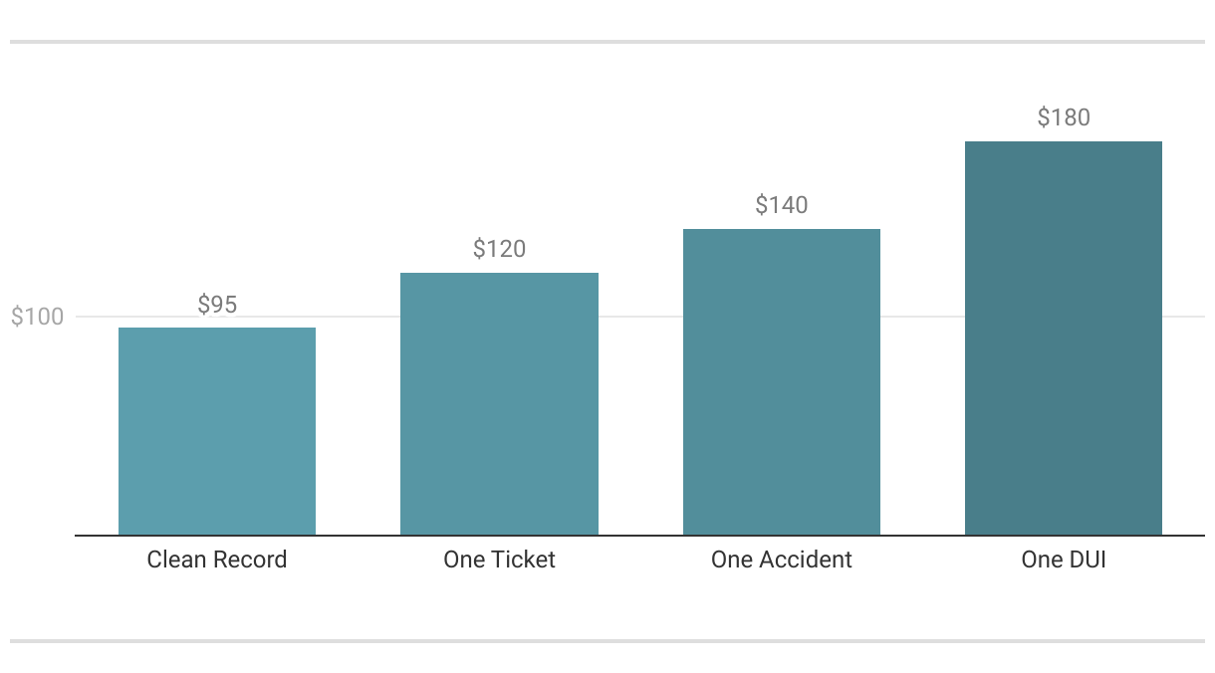1215x673 pixels.
Task: Click the One Accident axis label
Action: point(782,560)
